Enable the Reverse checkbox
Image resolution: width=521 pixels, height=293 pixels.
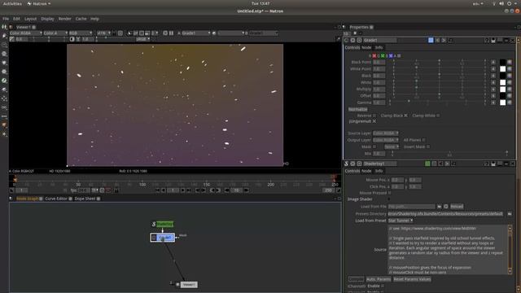[x=374, y=116]
